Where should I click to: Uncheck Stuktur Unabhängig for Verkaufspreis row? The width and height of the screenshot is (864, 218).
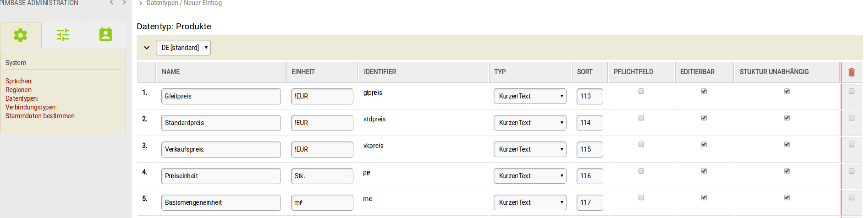click(787, 144)
